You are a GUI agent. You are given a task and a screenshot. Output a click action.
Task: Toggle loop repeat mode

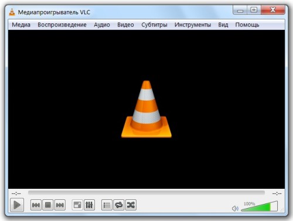(x=119, y=205)
